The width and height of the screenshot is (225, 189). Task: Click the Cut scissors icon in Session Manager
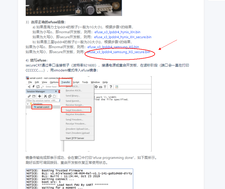click(45, 96)
